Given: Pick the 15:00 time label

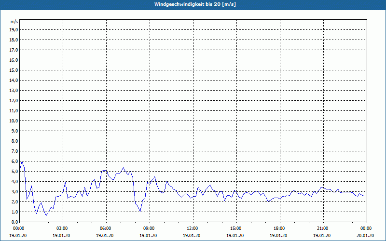Looking at the screenshot, I should (236, 228).
